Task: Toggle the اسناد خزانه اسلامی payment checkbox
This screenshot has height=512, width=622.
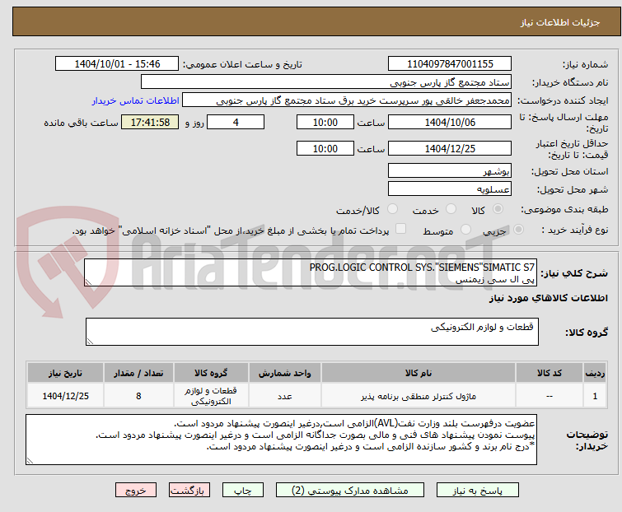Action: (401, 229)
